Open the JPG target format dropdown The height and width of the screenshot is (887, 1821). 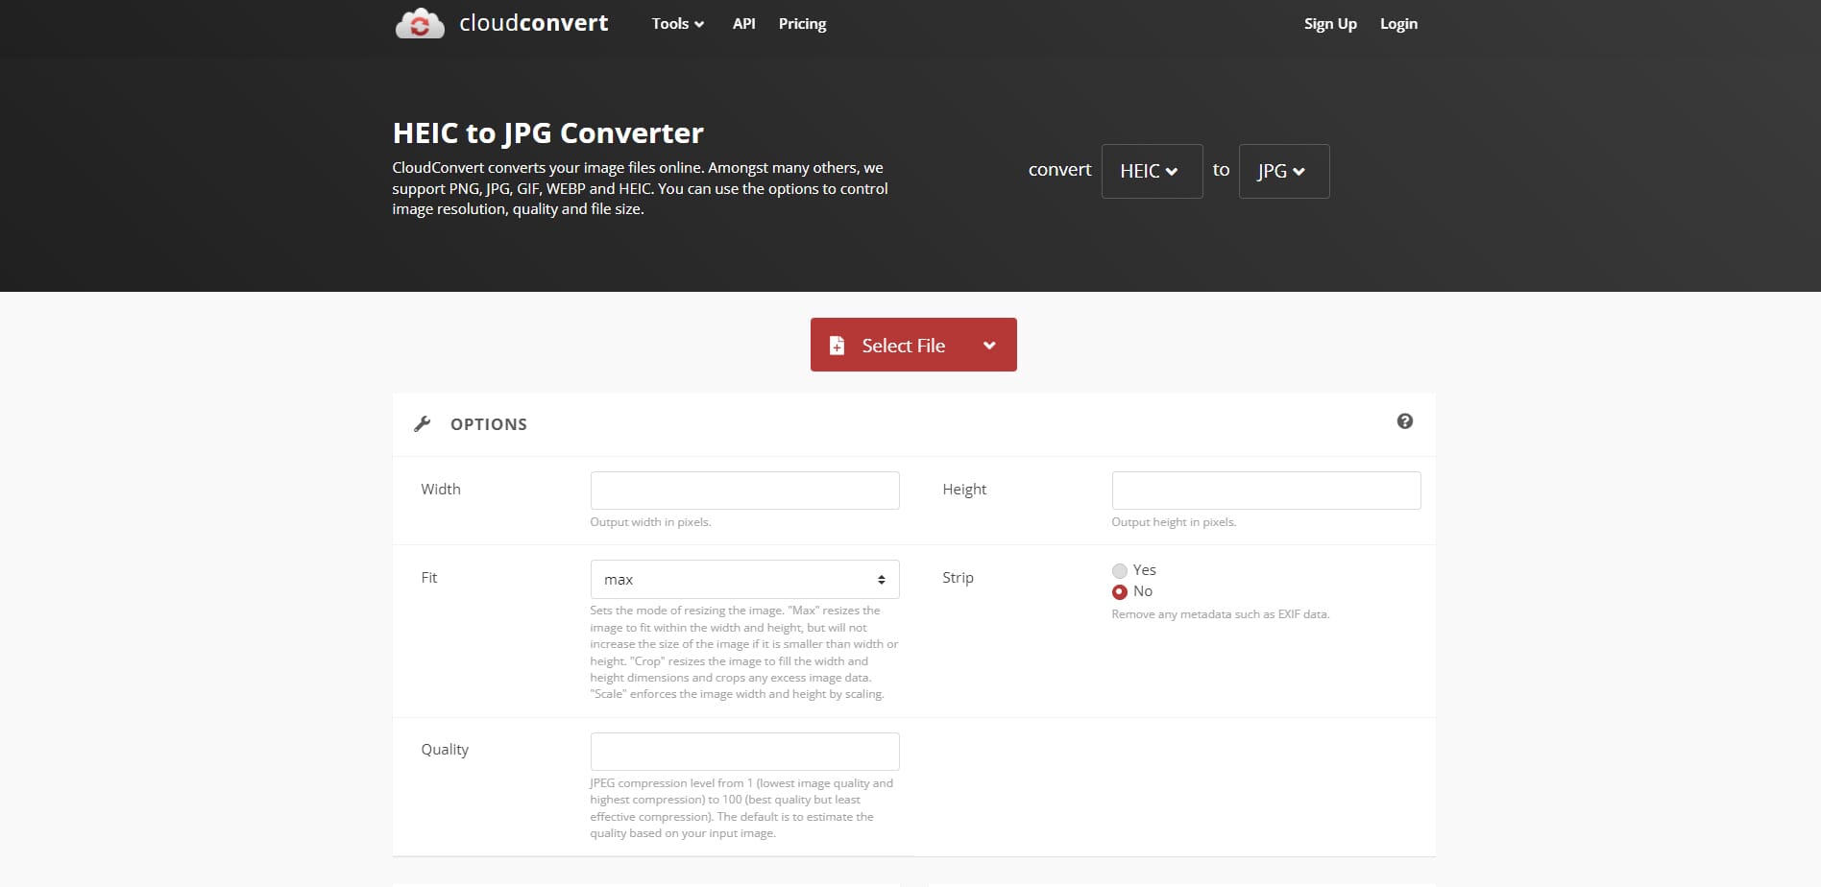pyautogui.click(x=1284, y=171)
